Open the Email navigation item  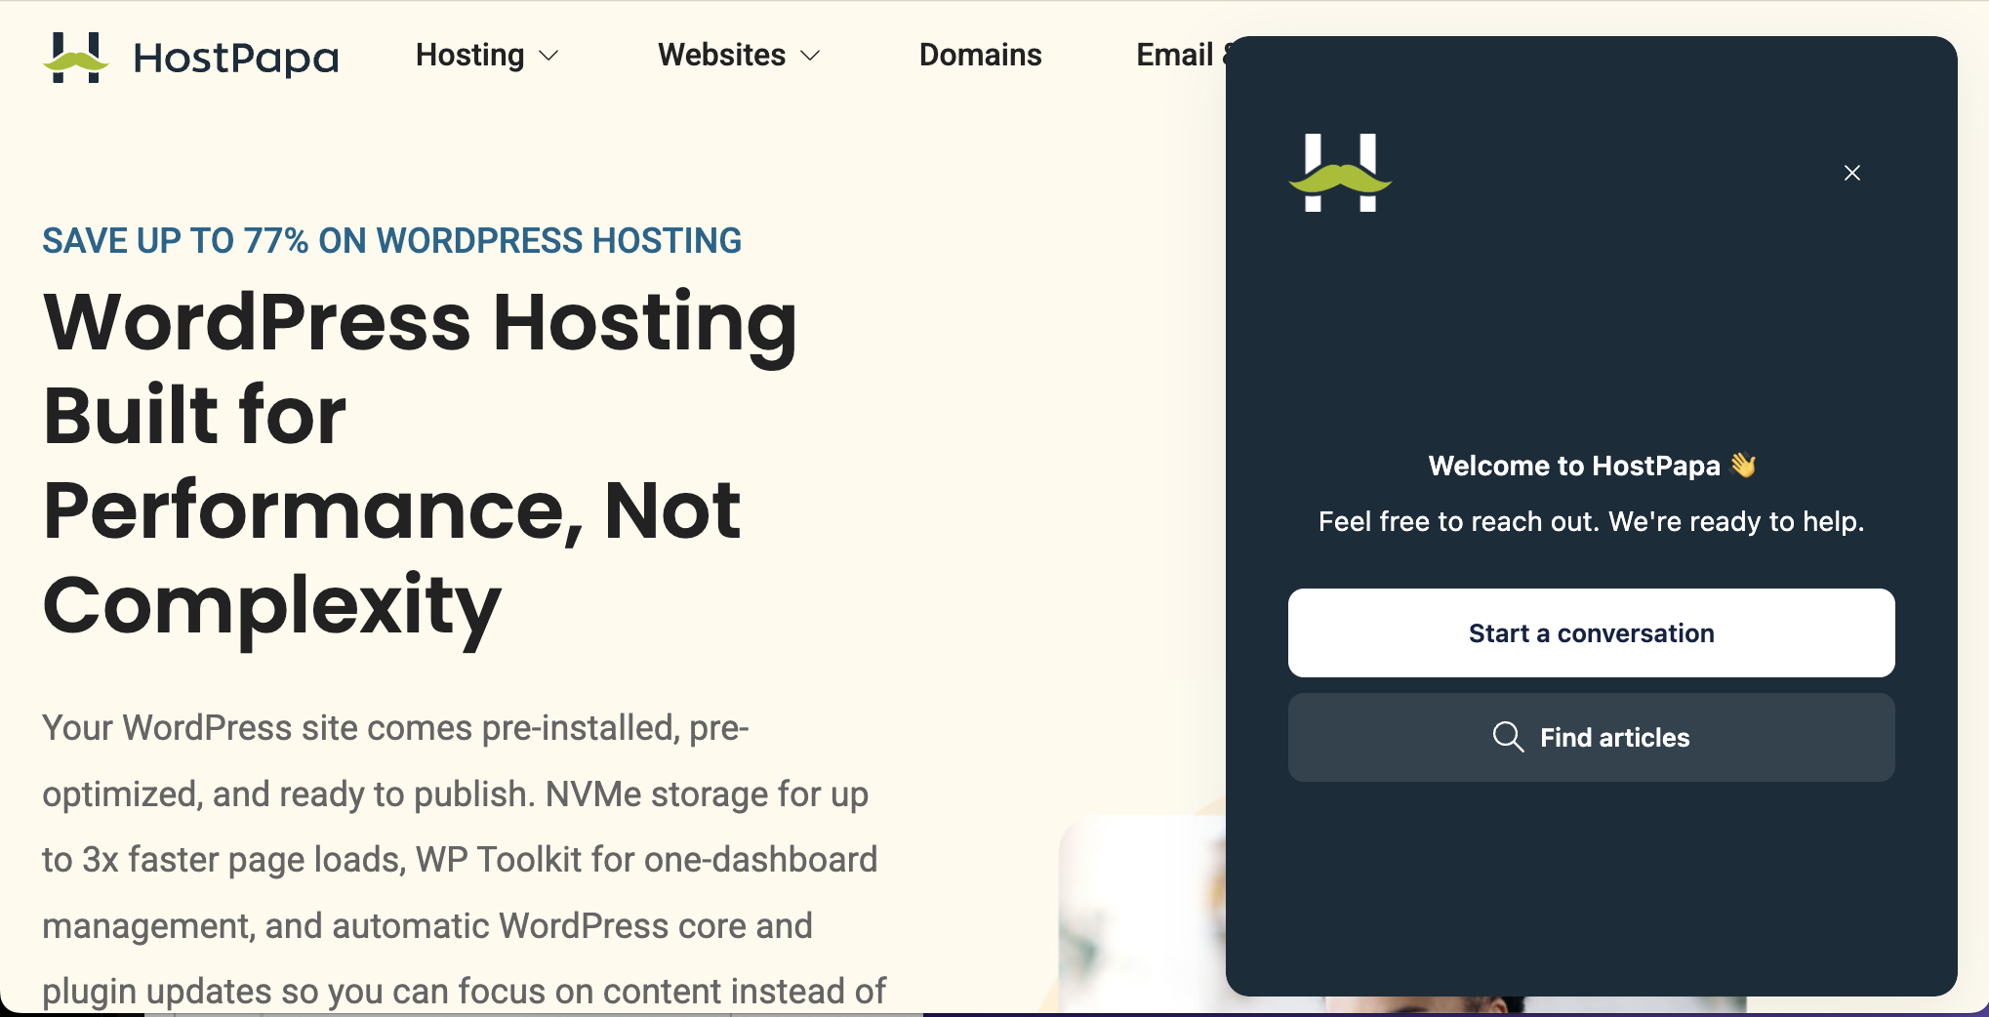click(1181, 56)
